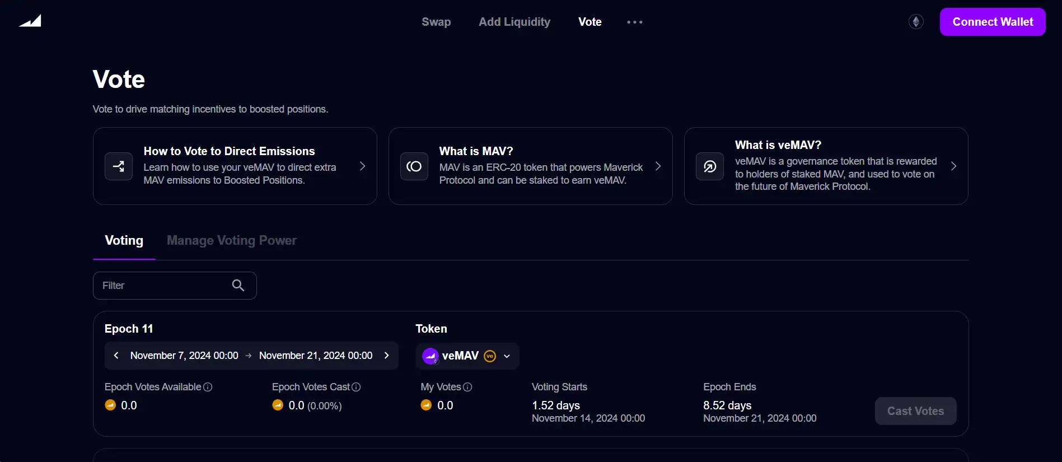Click the info icon beside Epoch Votes Cast
This screenshot has width=1062, height=462.
(356, 387)
